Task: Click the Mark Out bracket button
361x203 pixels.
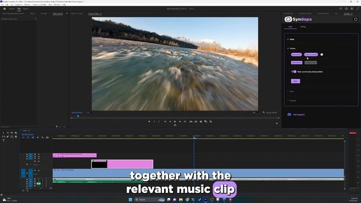Action: tap(159, 122)
